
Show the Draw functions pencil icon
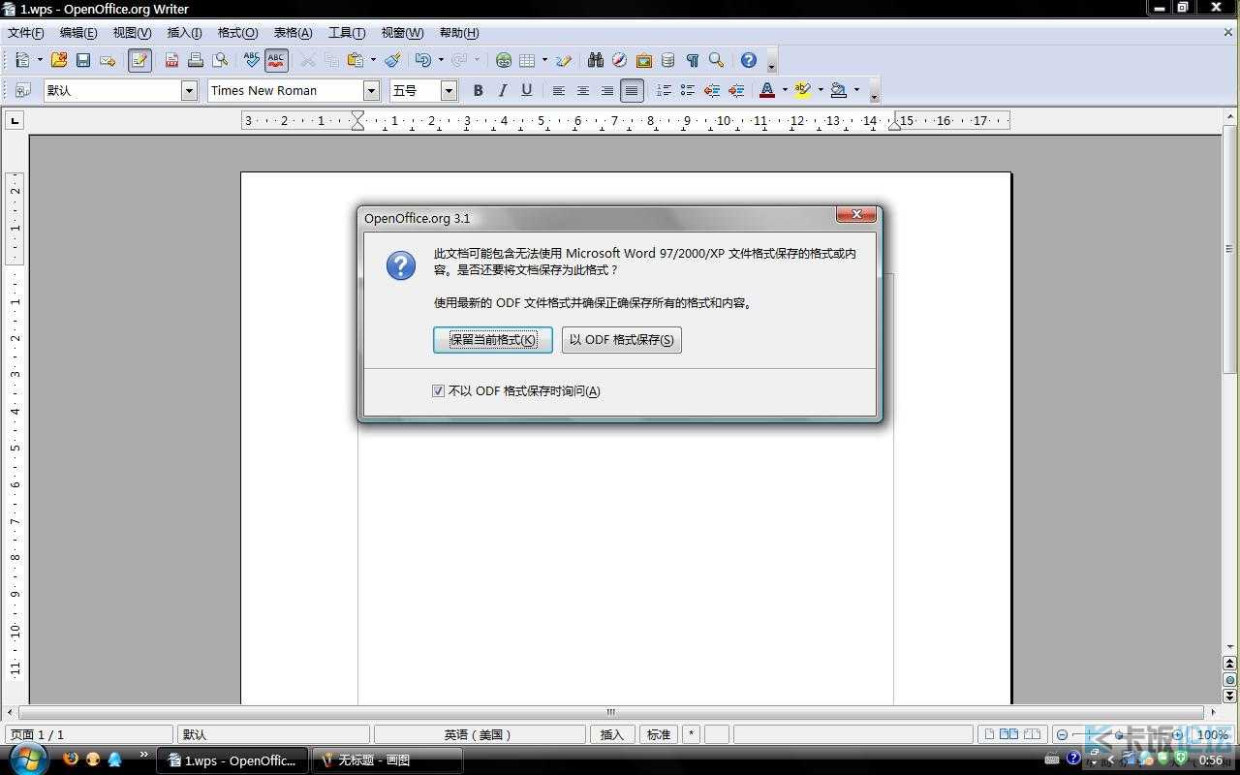coord(564,60)
